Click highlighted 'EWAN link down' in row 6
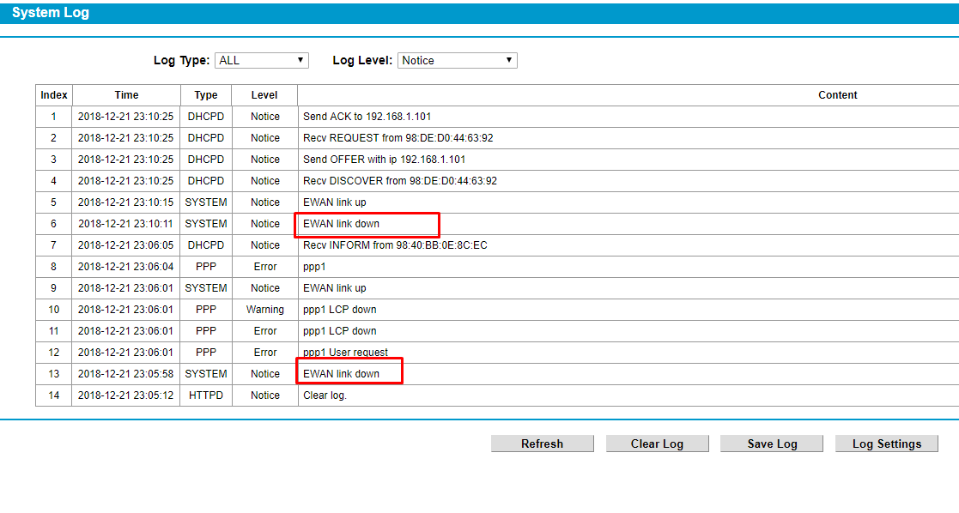Viewport: 959px width, 513px height. (x=342, y=224)
